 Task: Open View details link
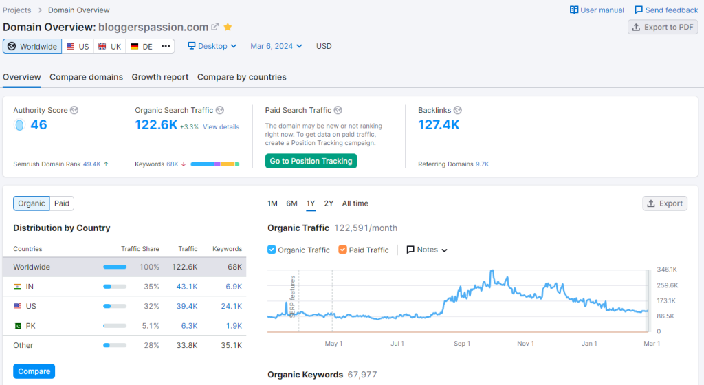[x=221, y=127]
